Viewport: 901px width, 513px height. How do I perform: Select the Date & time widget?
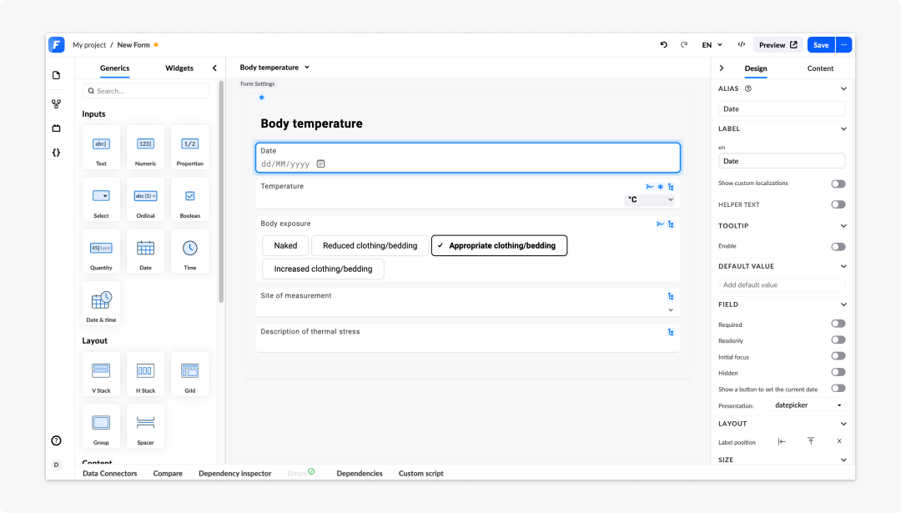click(101, 304)
